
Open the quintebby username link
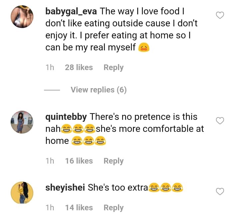click(x=66, y=117)
